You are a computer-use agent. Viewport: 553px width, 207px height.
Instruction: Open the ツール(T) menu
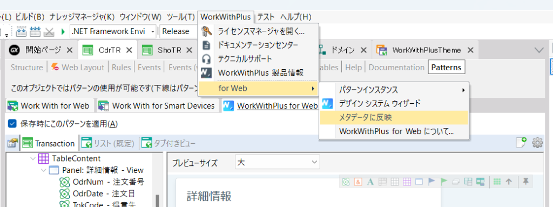[180, 17]
